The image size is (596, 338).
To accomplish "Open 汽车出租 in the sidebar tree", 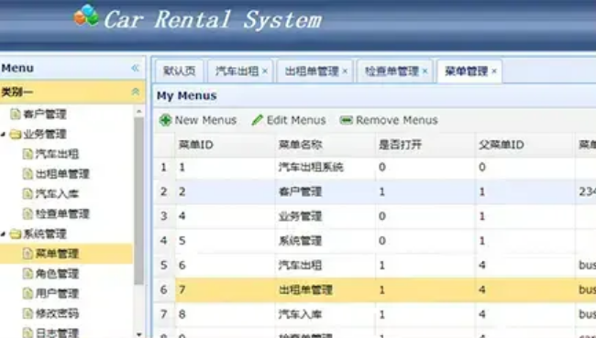I will pos(57,154).
